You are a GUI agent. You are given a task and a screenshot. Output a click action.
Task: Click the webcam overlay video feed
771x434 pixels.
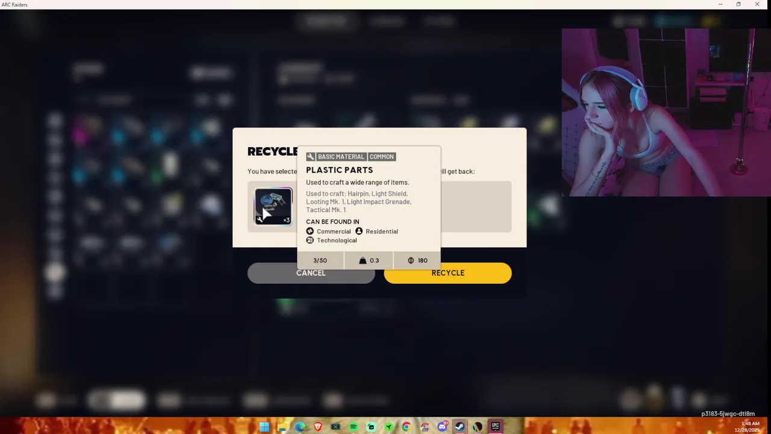(666, 113)
